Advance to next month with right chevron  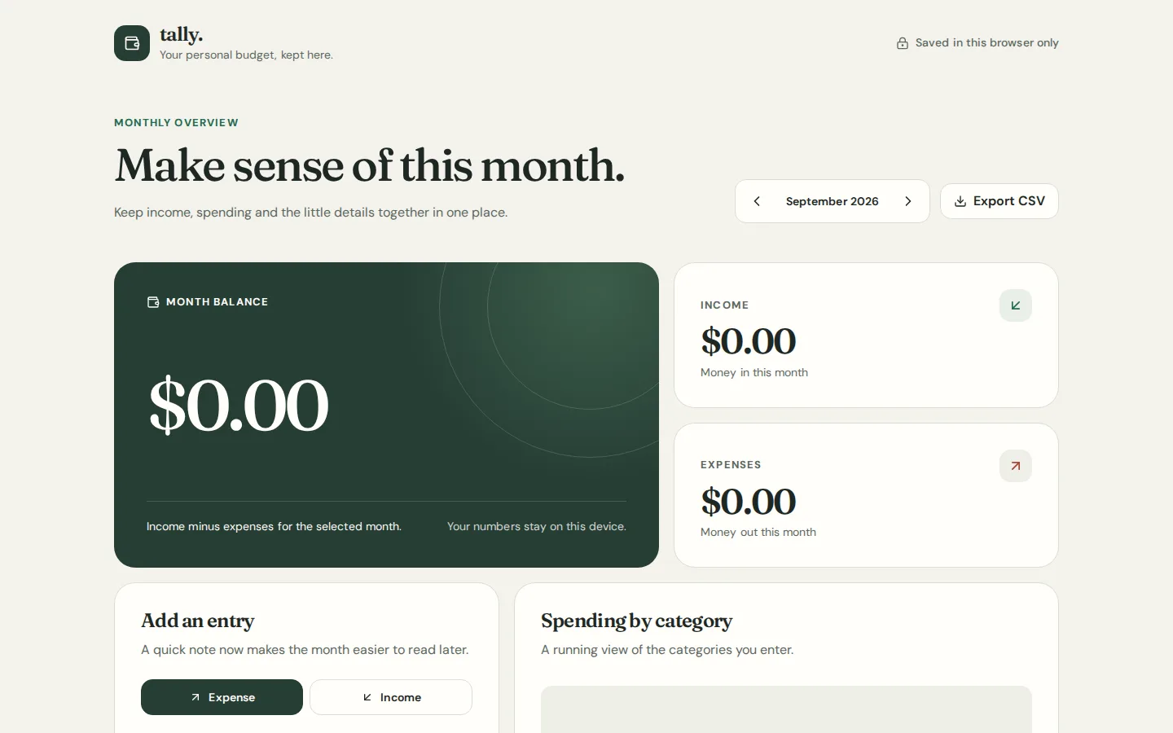point(908,201)
